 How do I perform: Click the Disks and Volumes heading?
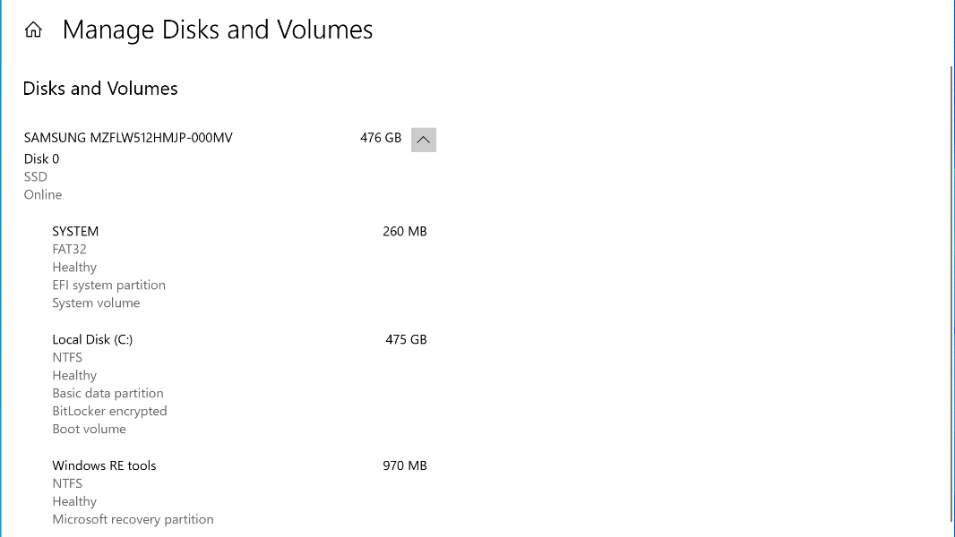coord(100,89)
